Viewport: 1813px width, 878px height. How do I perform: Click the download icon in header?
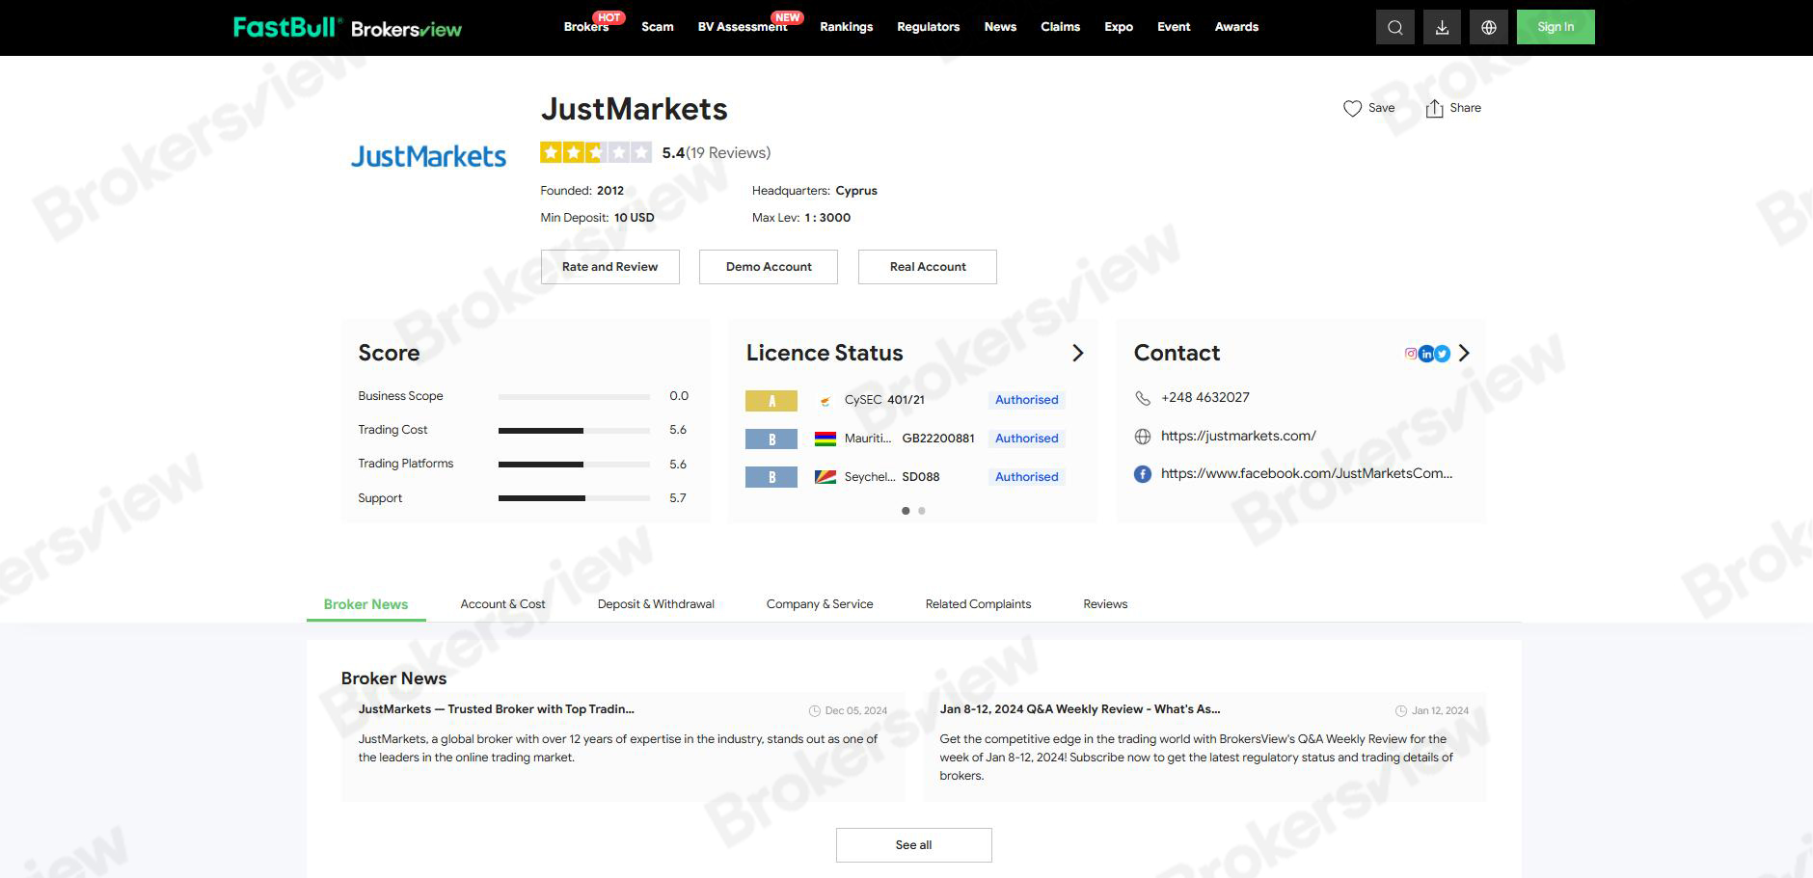[1442, 27]
